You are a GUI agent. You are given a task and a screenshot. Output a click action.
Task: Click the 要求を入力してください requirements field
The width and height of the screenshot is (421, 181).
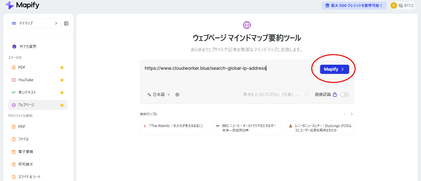click(275, 94)
